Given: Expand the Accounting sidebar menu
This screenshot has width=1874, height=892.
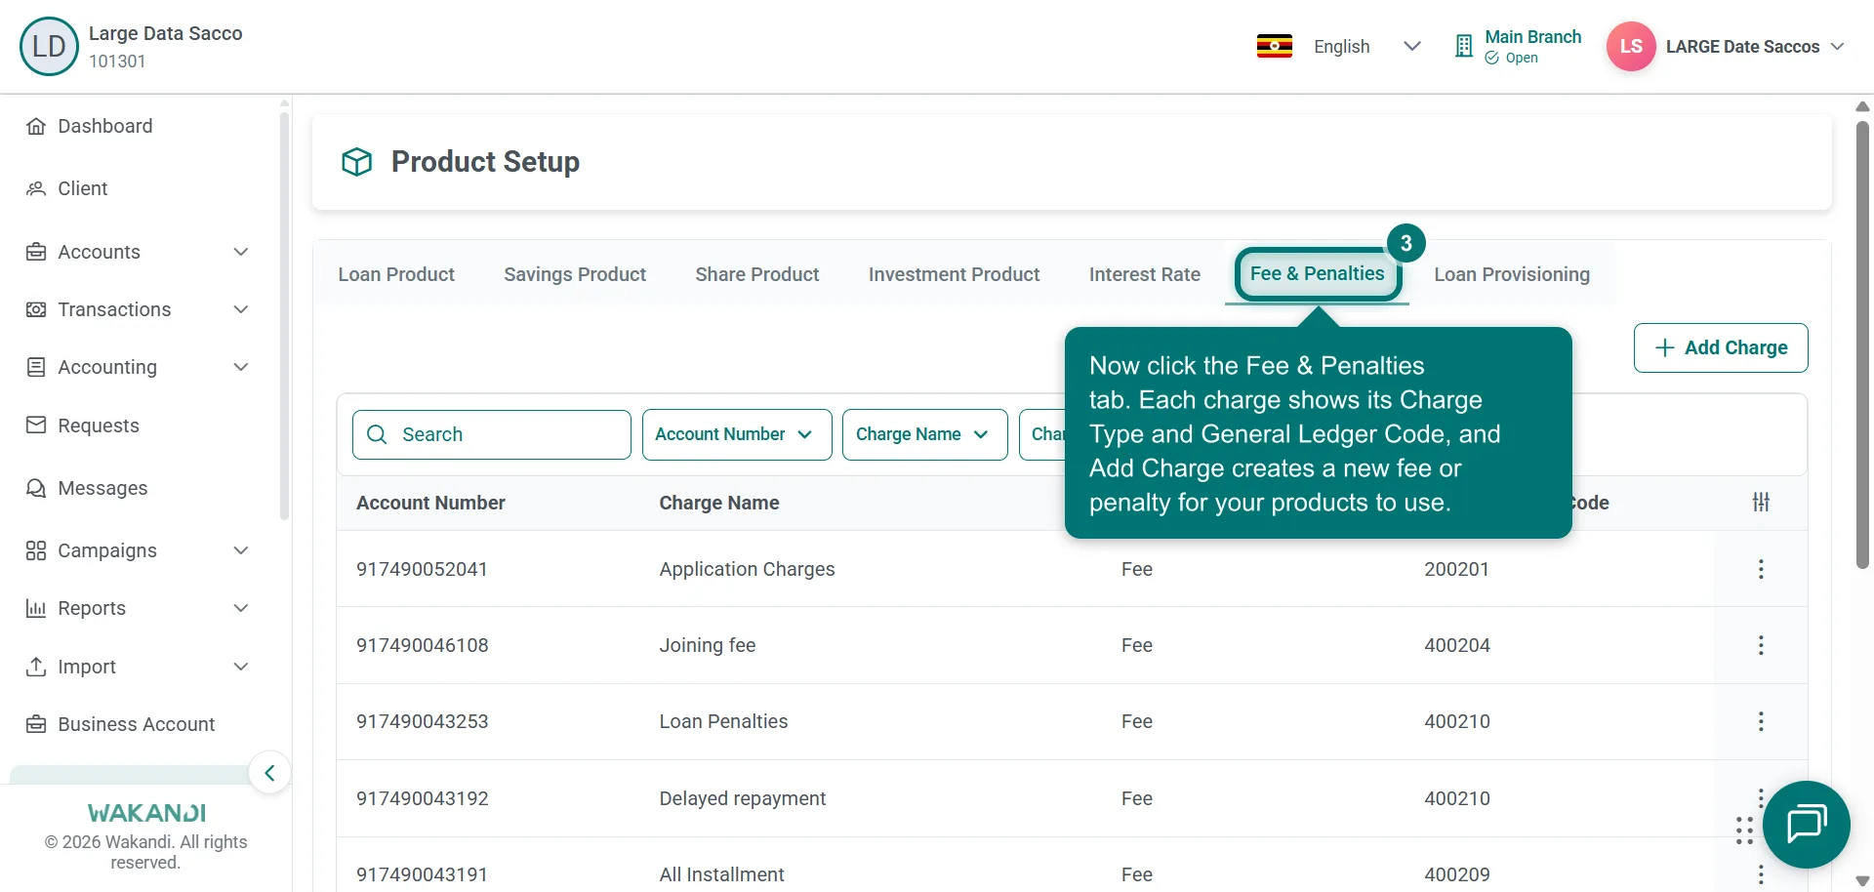Looking at the screenshot, I should [137, 367].
